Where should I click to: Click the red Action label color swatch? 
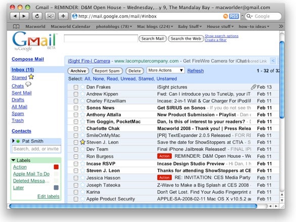(56, 167)
